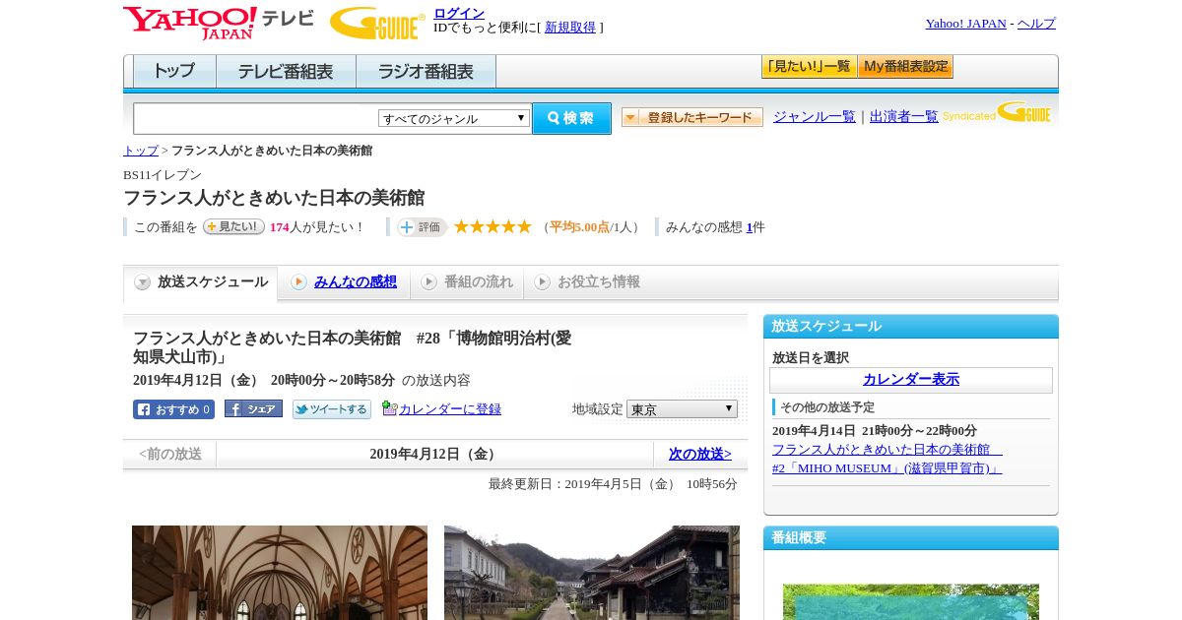The image size is (1182, 620).
Task: Open the ヘルプ link
Action: pos(1036,24)
